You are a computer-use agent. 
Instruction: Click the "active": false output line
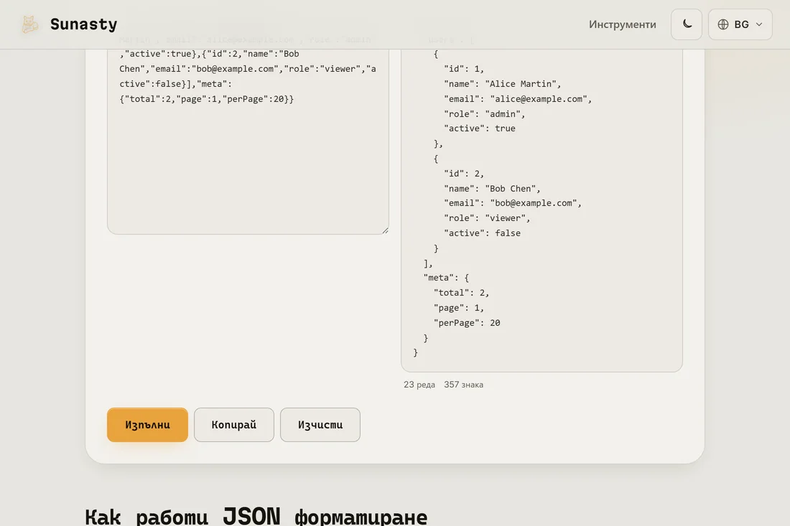[482, 233]
